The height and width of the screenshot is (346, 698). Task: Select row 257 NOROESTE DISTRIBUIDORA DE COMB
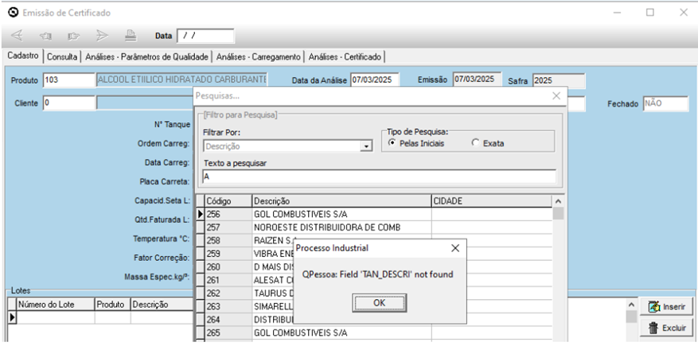pos(378,227)
